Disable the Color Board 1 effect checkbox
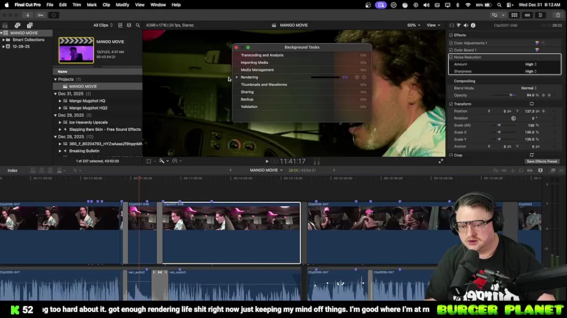 coord(451,50)
